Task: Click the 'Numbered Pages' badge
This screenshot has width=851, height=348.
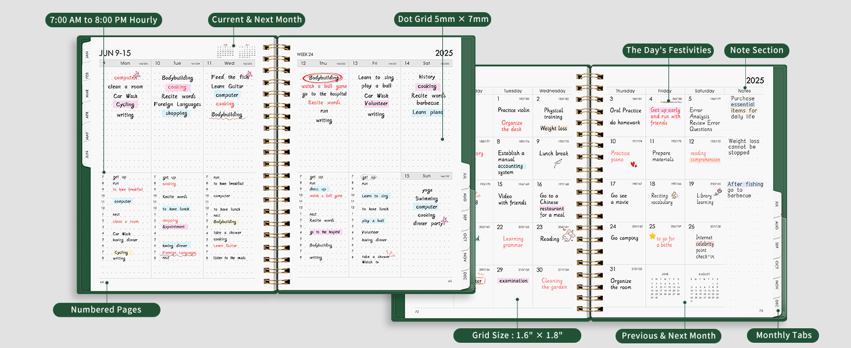Action: click(106, 309)
